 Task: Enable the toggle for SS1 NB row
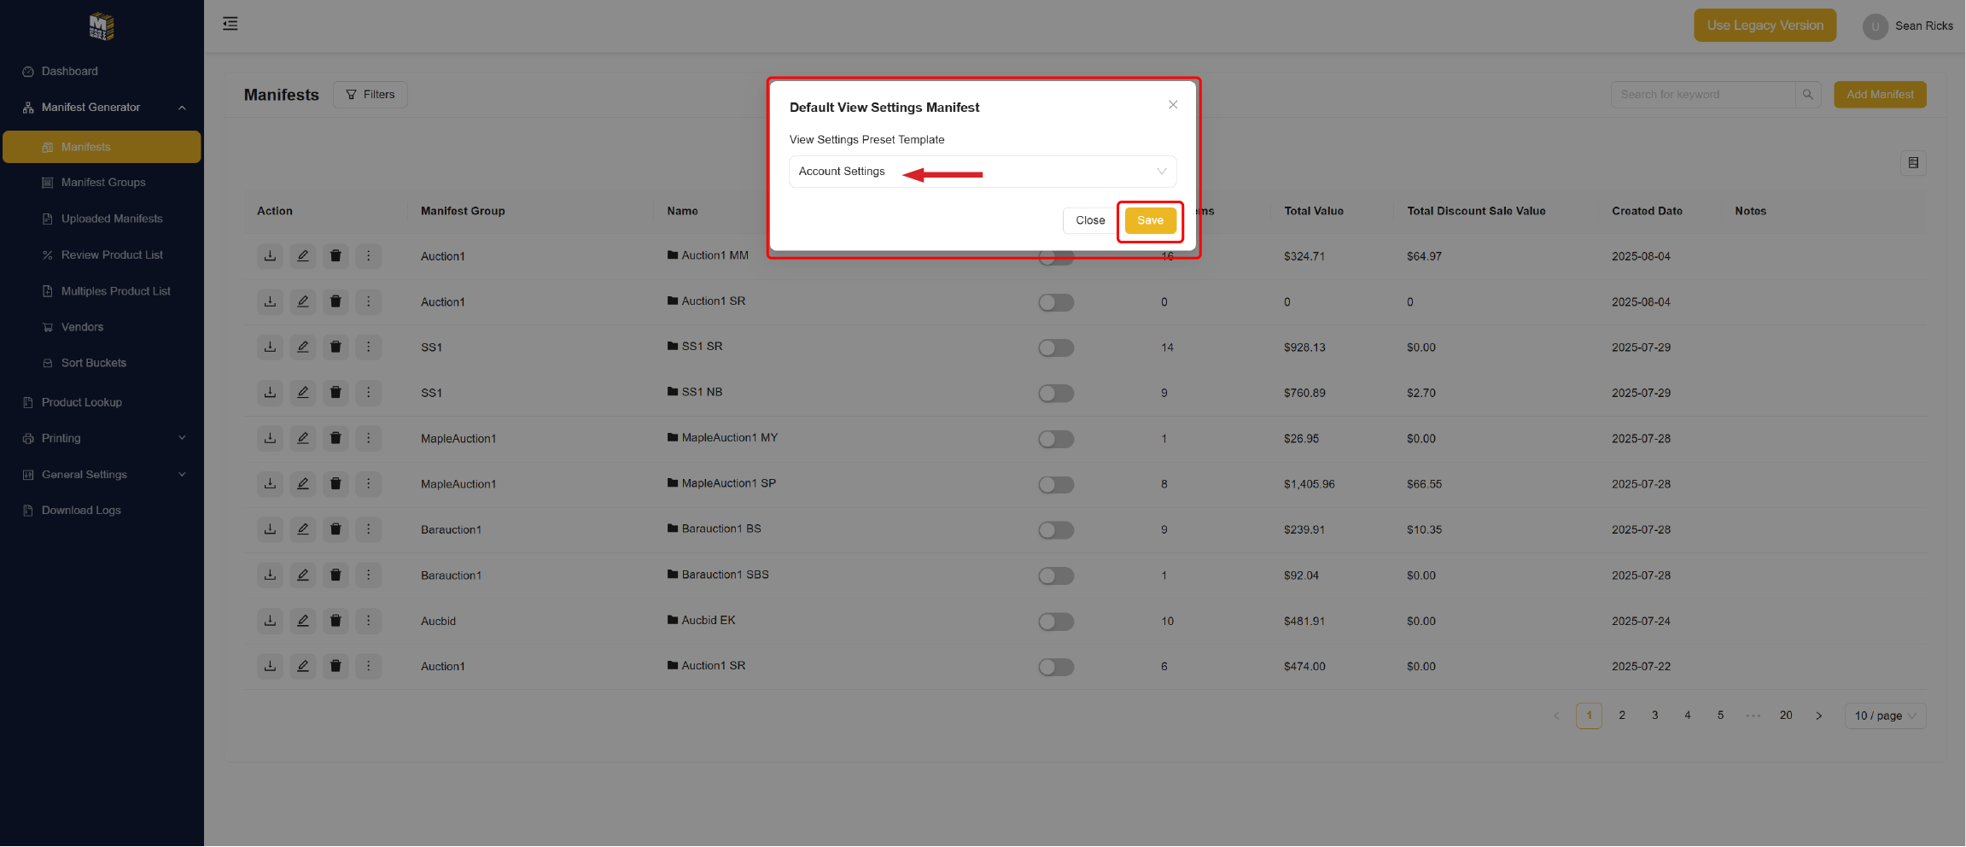pyautogui.click(x=1056, y=394)
